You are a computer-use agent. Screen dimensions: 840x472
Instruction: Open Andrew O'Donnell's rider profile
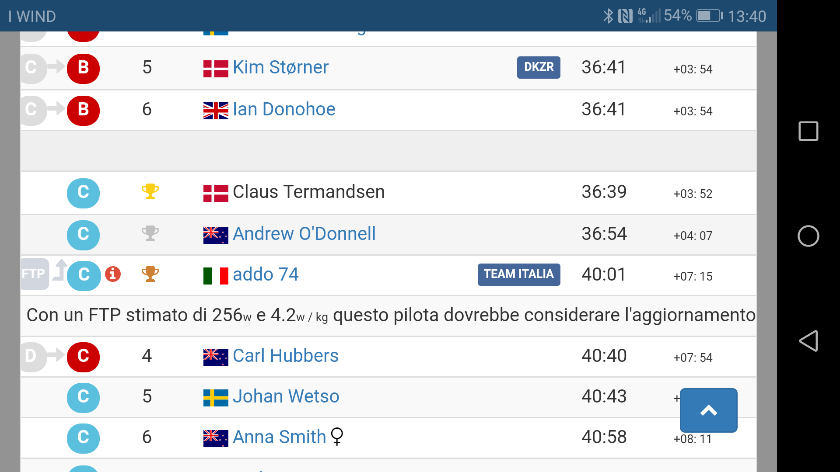(304, 234)
